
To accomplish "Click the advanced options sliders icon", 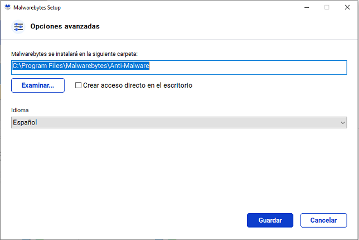I will click(18, 26).
